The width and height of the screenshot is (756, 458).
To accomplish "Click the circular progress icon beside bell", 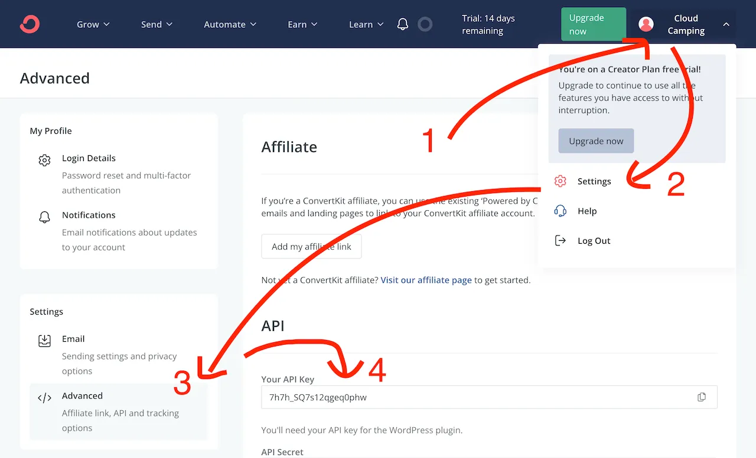I will (425, 24).
